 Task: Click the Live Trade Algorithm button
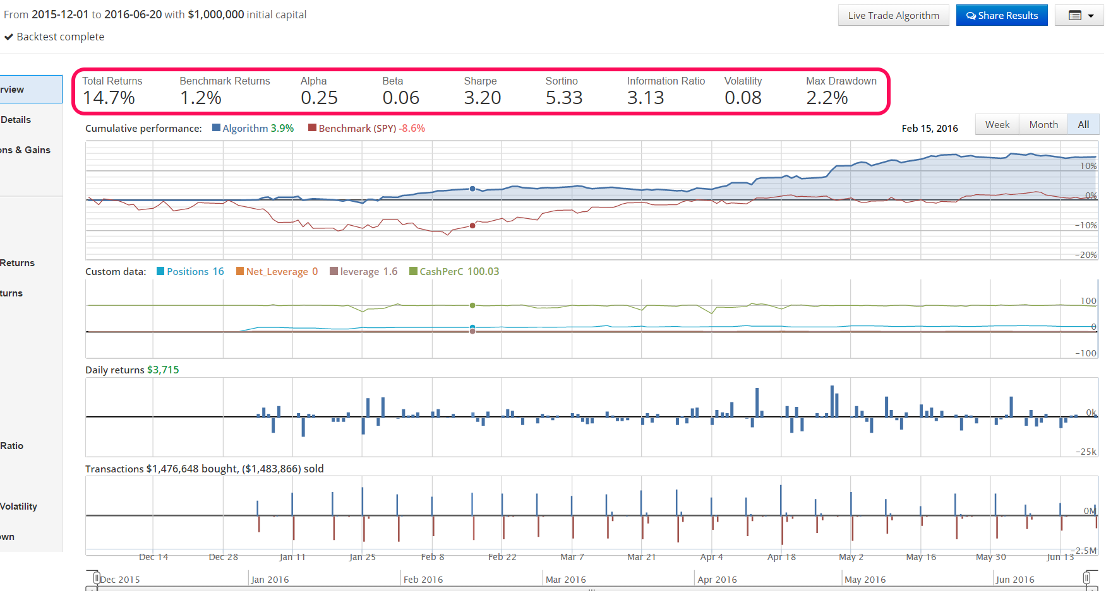(893, 15)
